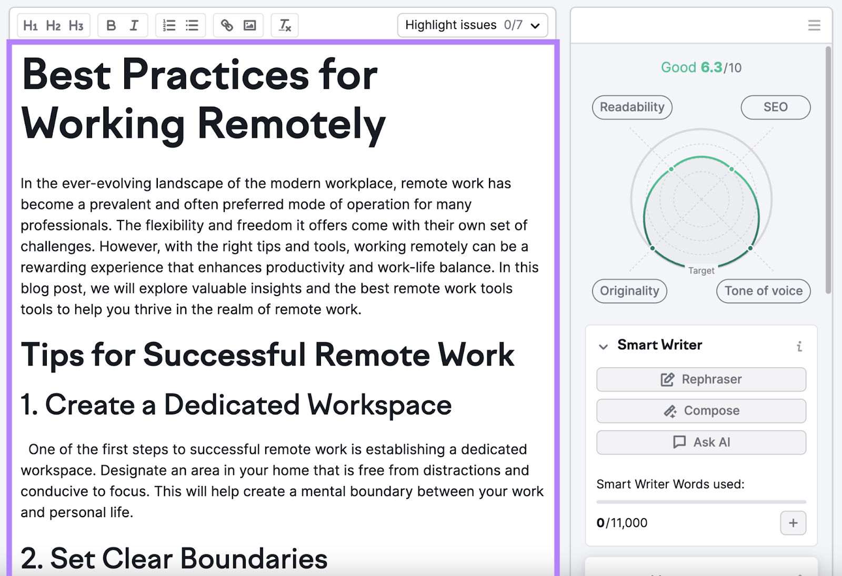Clear text formatting

coord(285,25)
